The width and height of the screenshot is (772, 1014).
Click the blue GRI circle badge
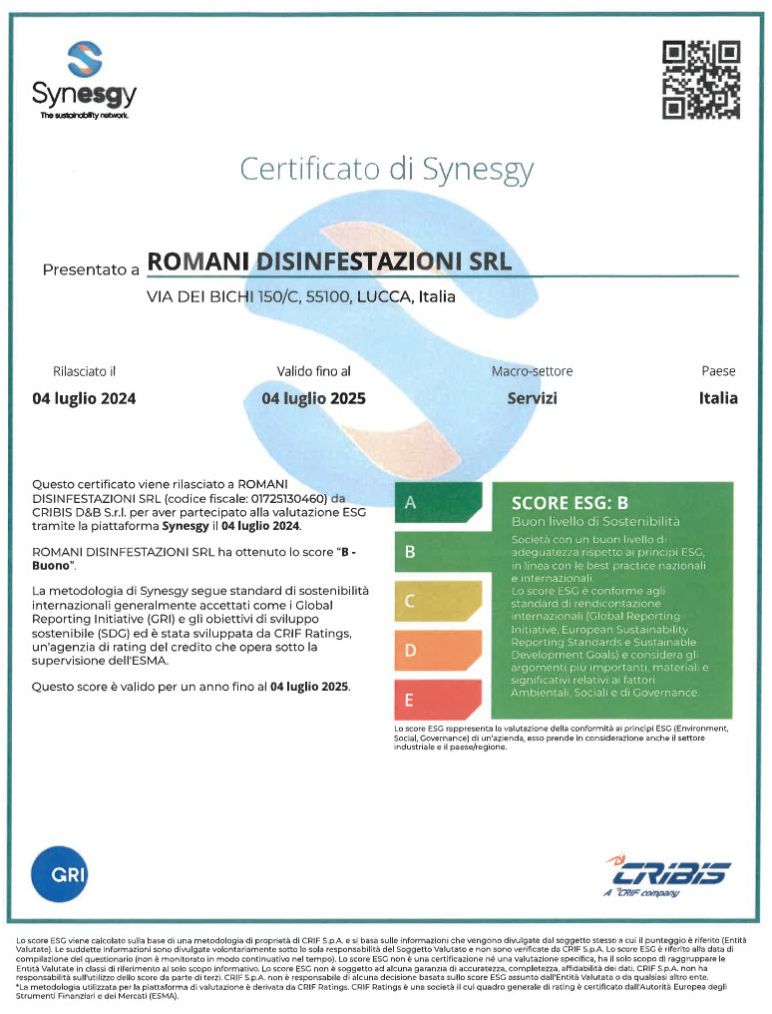[60, 874]
